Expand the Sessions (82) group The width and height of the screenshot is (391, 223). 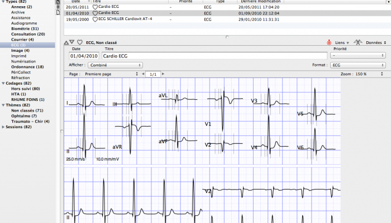pos(3,127)
